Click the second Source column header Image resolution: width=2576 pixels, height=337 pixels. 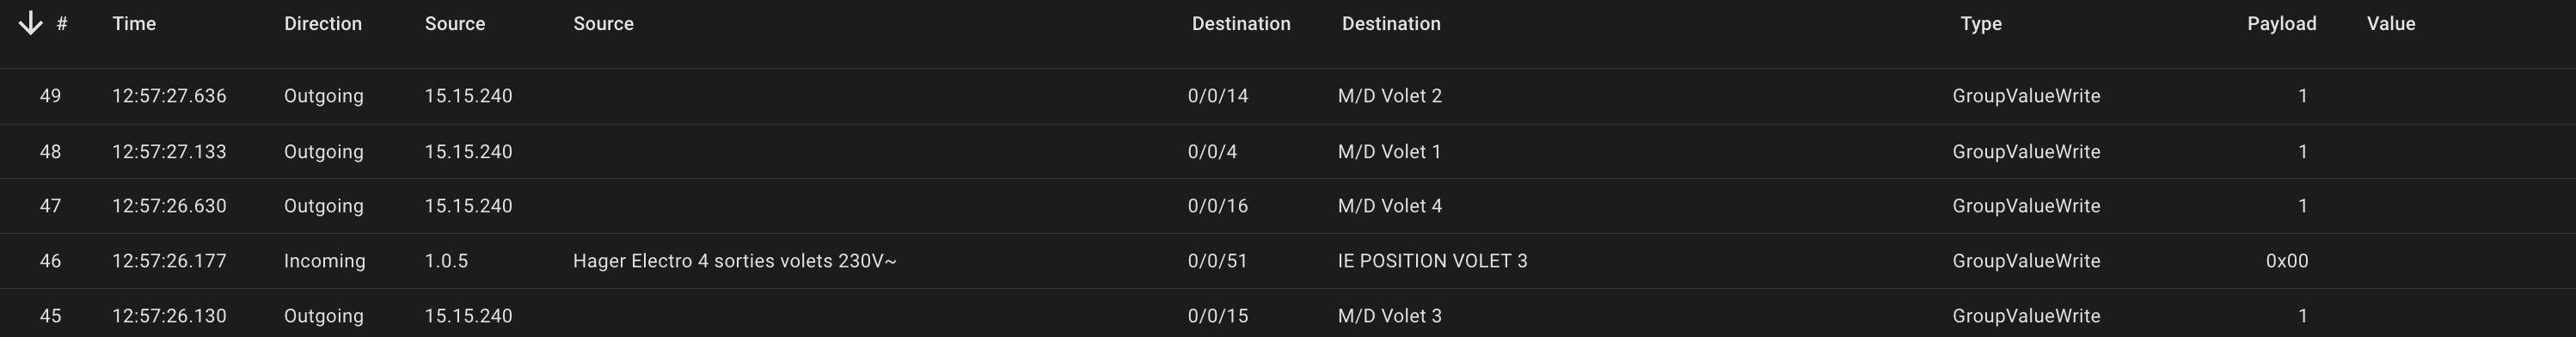coord(603,24)
